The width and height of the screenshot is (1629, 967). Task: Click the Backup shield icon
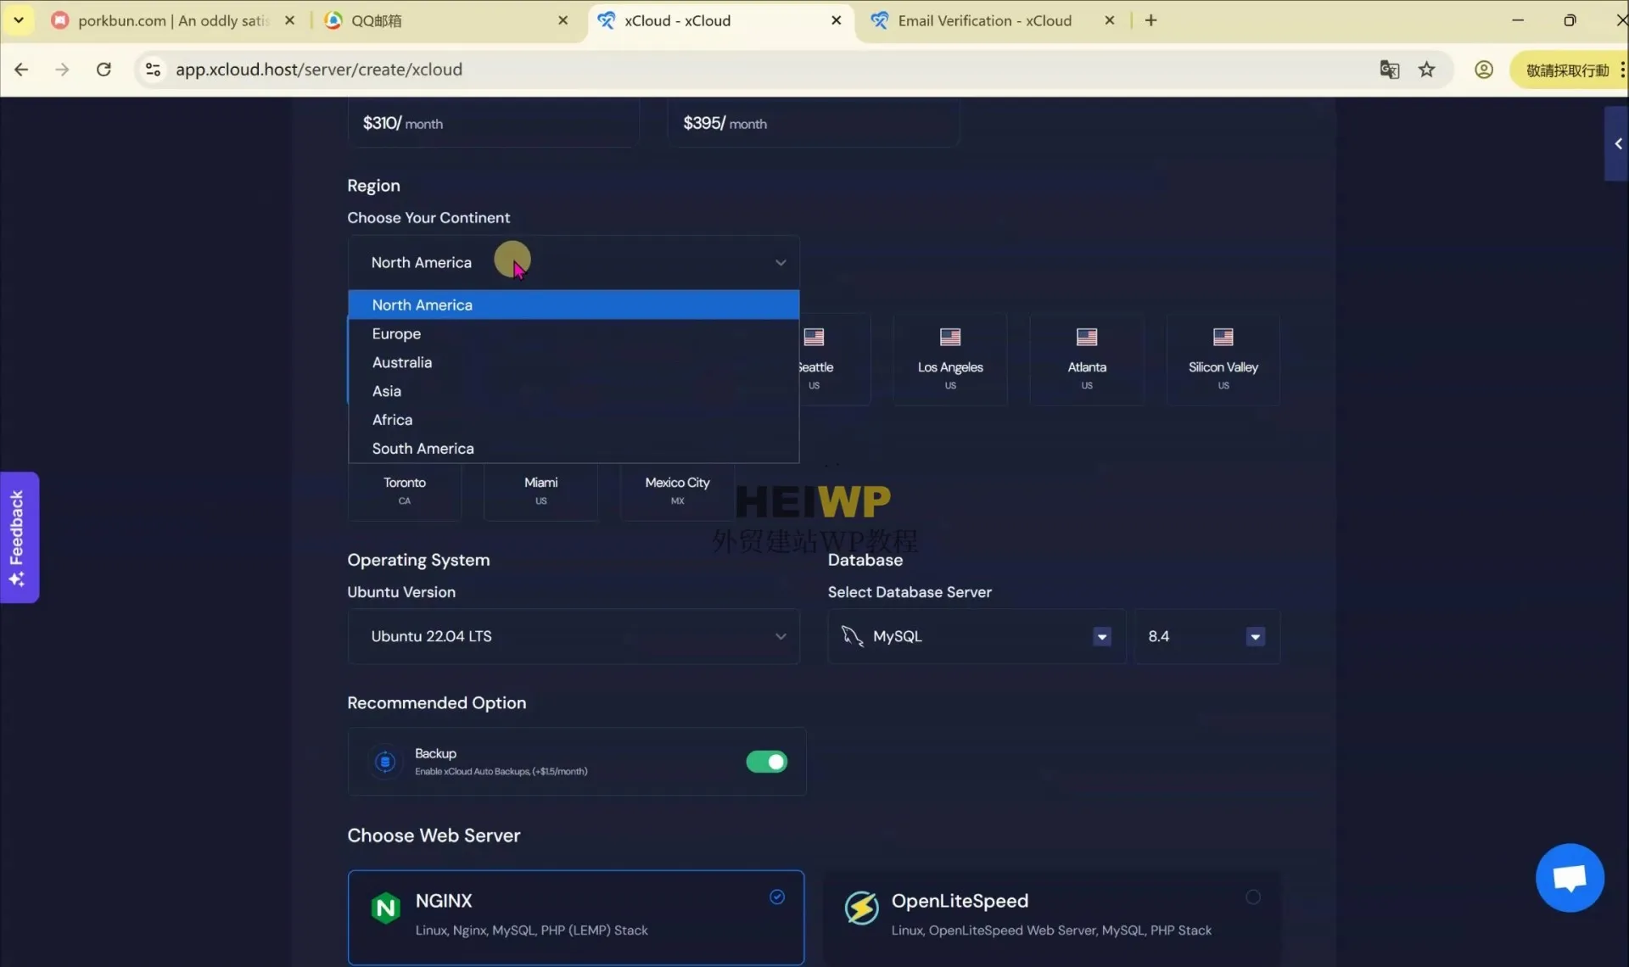(x=385, y=762)
